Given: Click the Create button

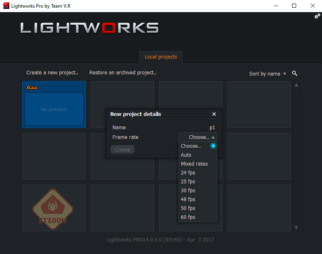Looking at the screenshot, I should [122, 149].
